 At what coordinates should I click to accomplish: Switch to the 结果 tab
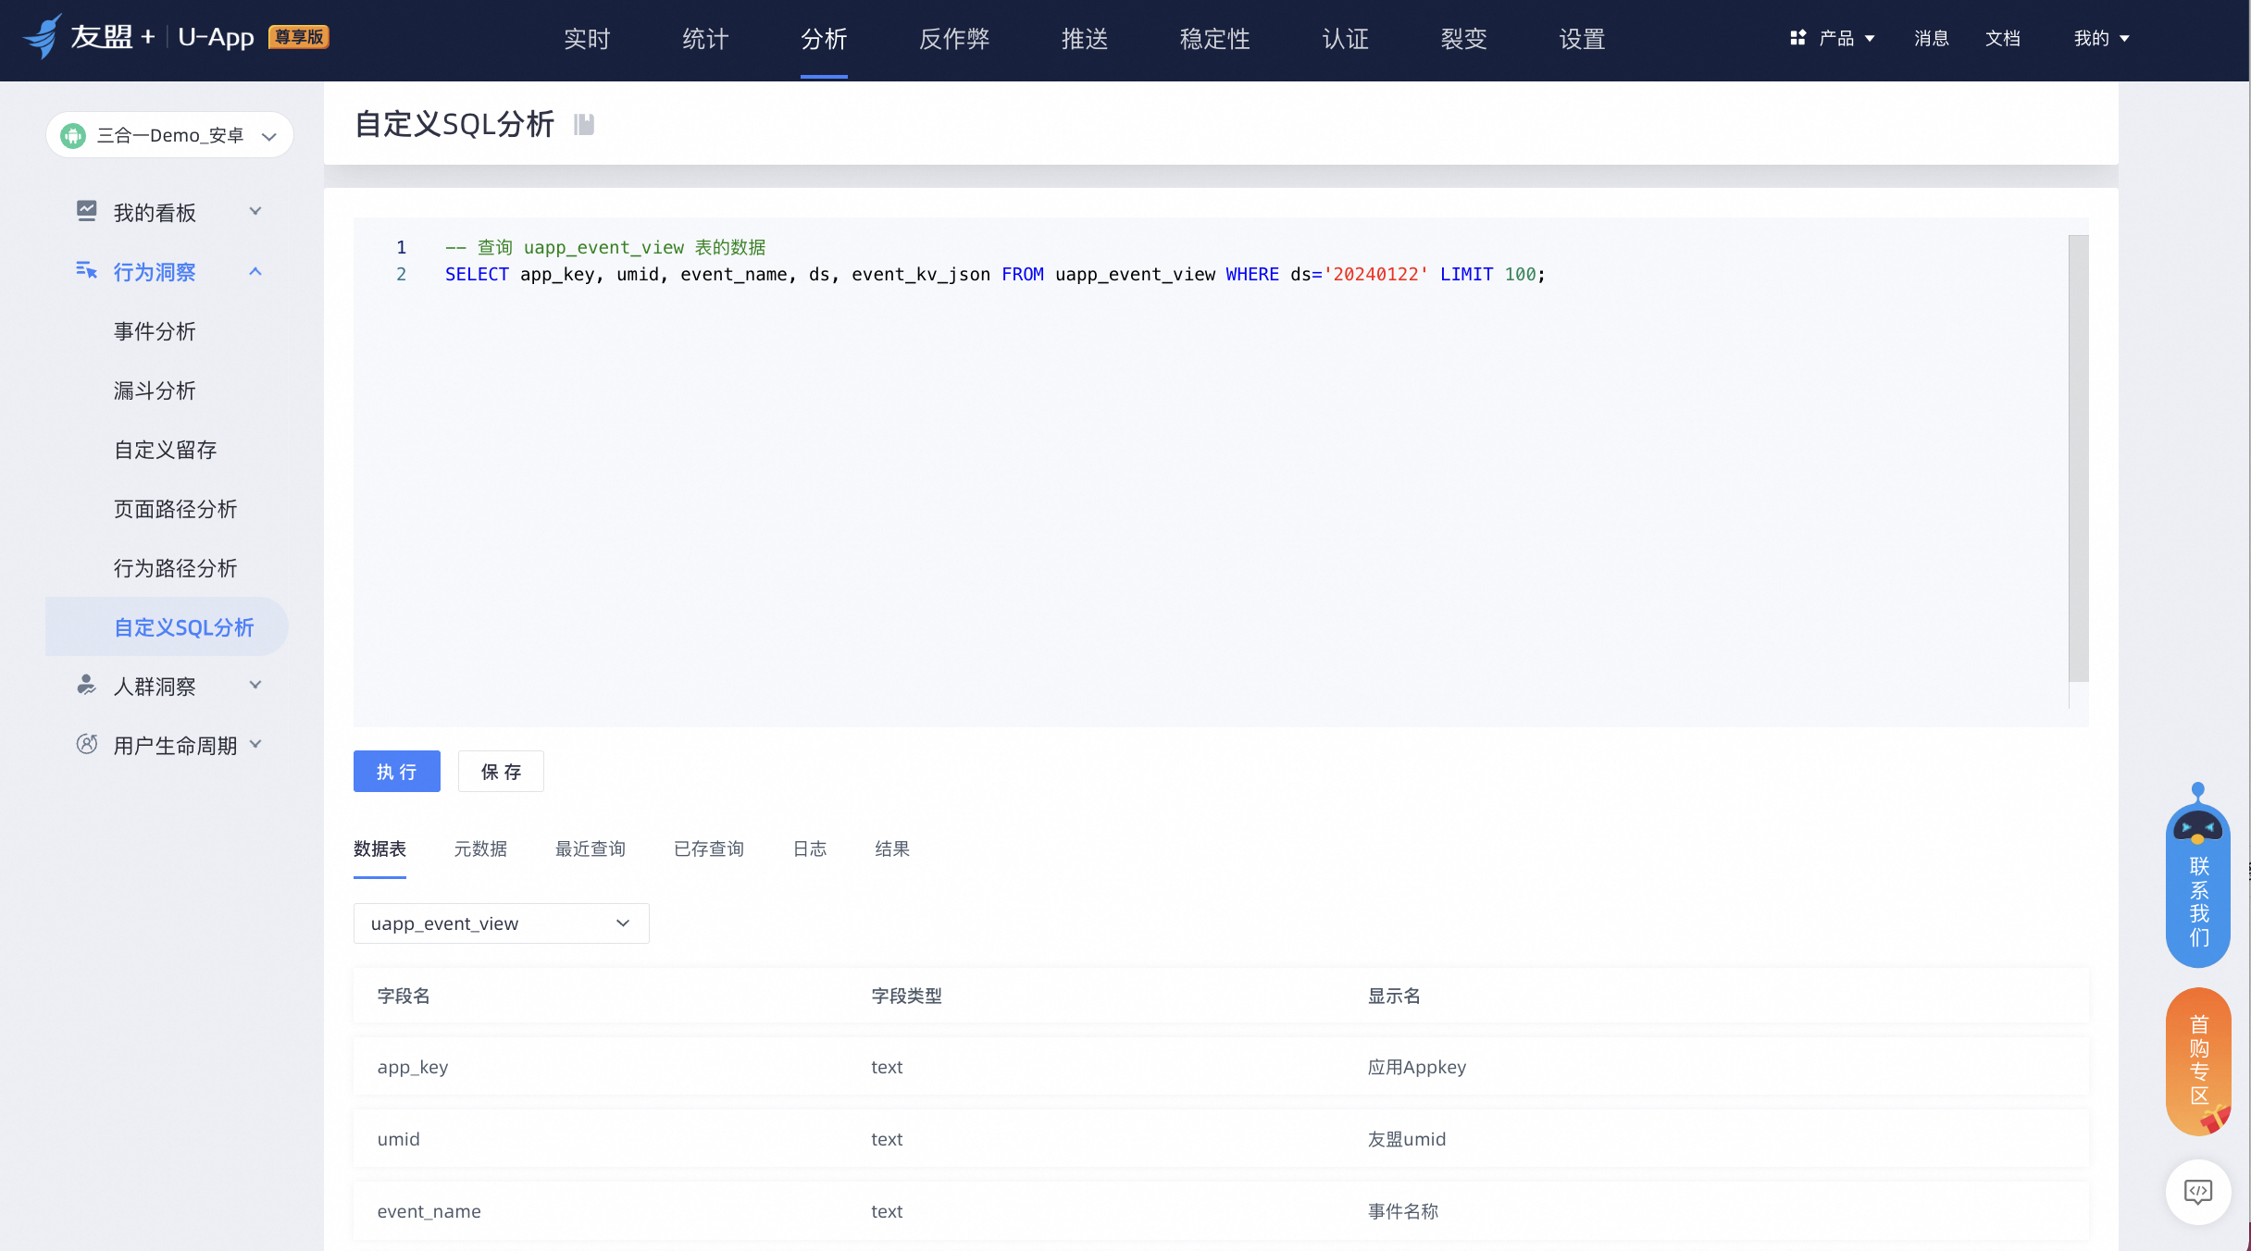[892, 848]
